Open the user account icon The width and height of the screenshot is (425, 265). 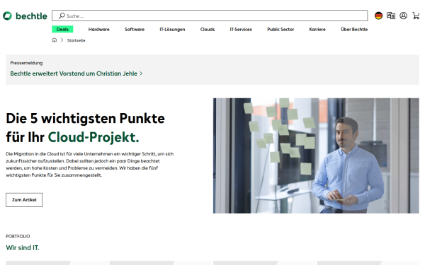point(403,16)
